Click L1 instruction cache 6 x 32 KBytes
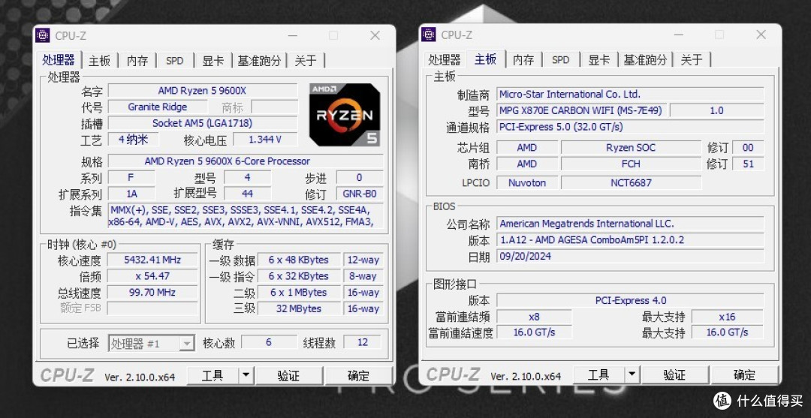 298,276
